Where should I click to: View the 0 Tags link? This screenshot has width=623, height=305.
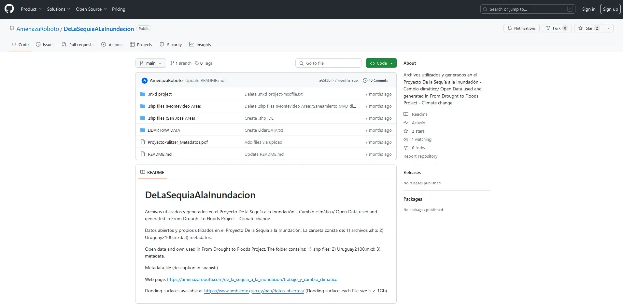click(204, 63)
